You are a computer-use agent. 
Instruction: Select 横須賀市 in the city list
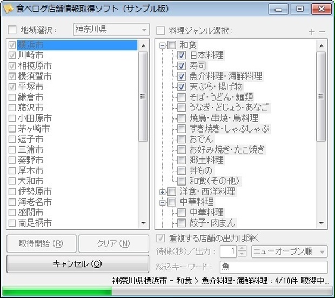(x=35, y=76)
